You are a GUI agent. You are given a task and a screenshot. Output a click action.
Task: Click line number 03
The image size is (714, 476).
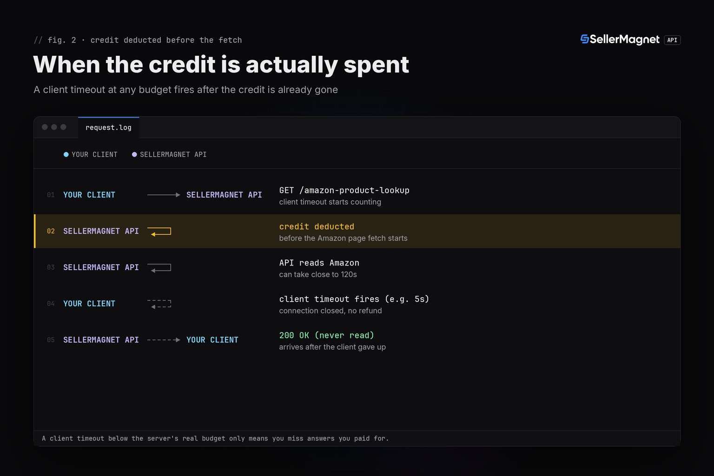coord(51,267)
